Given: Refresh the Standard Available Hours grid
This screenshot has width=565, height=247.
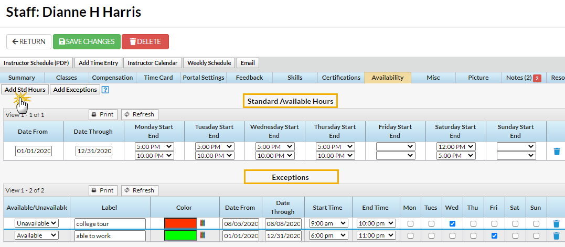Looking at the screenshot, I should 140,114.
